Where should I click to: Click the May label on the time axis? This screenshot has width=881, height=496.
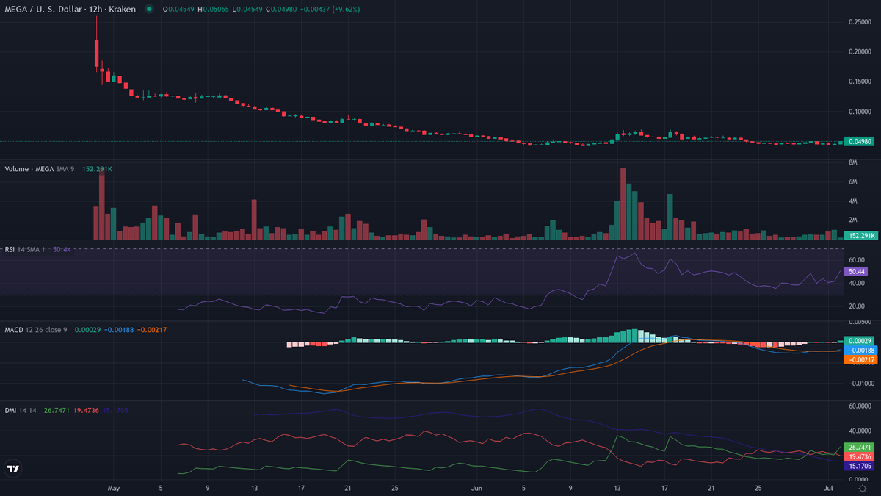(113, 488)
